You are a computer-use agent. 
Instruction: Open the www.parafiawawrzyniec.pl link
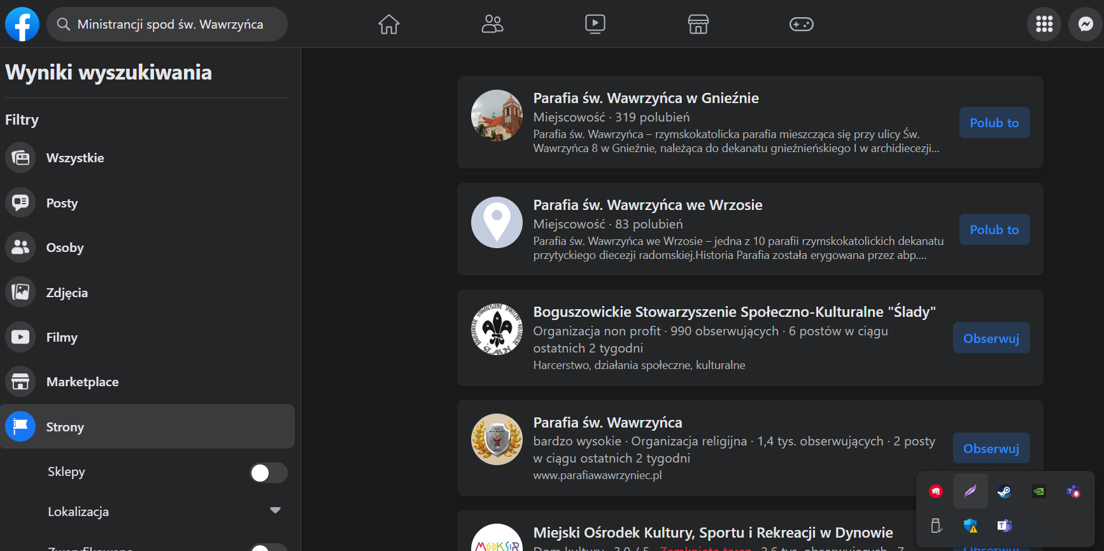pyautogui.click(x=597, y=475)
